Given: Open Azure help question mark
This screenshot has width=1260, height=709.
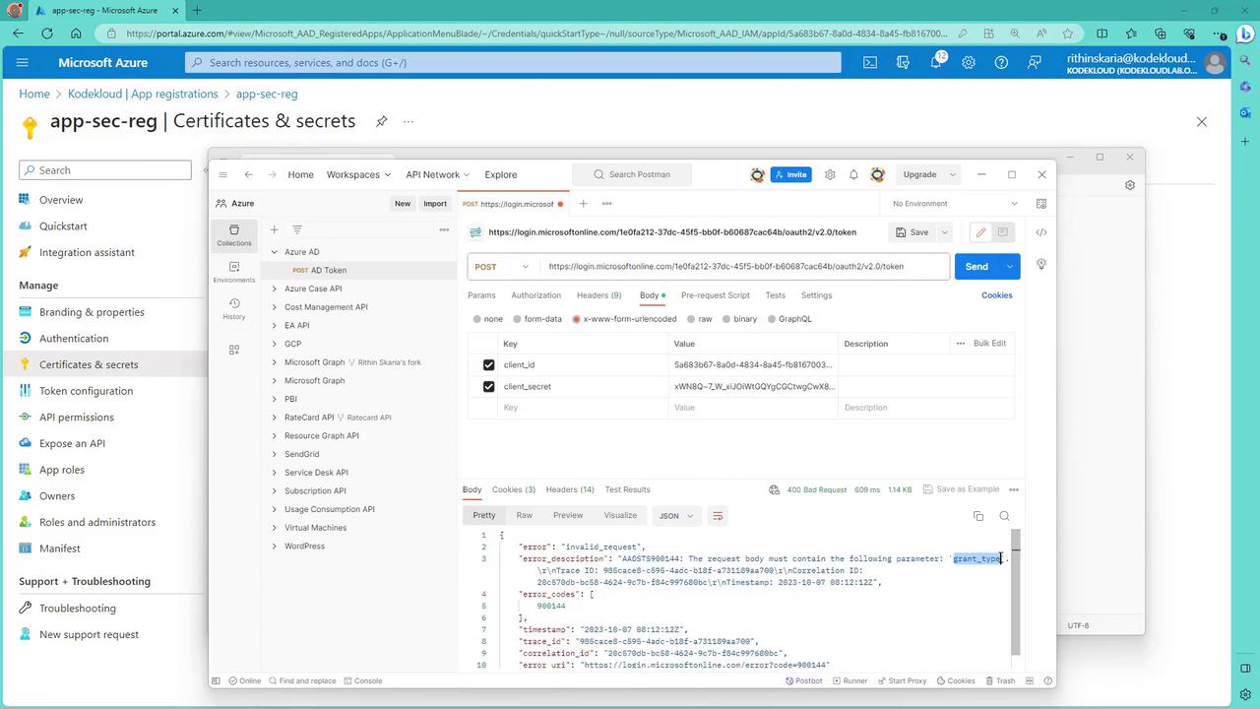Looking at the screenshot, I should 1001,62.
